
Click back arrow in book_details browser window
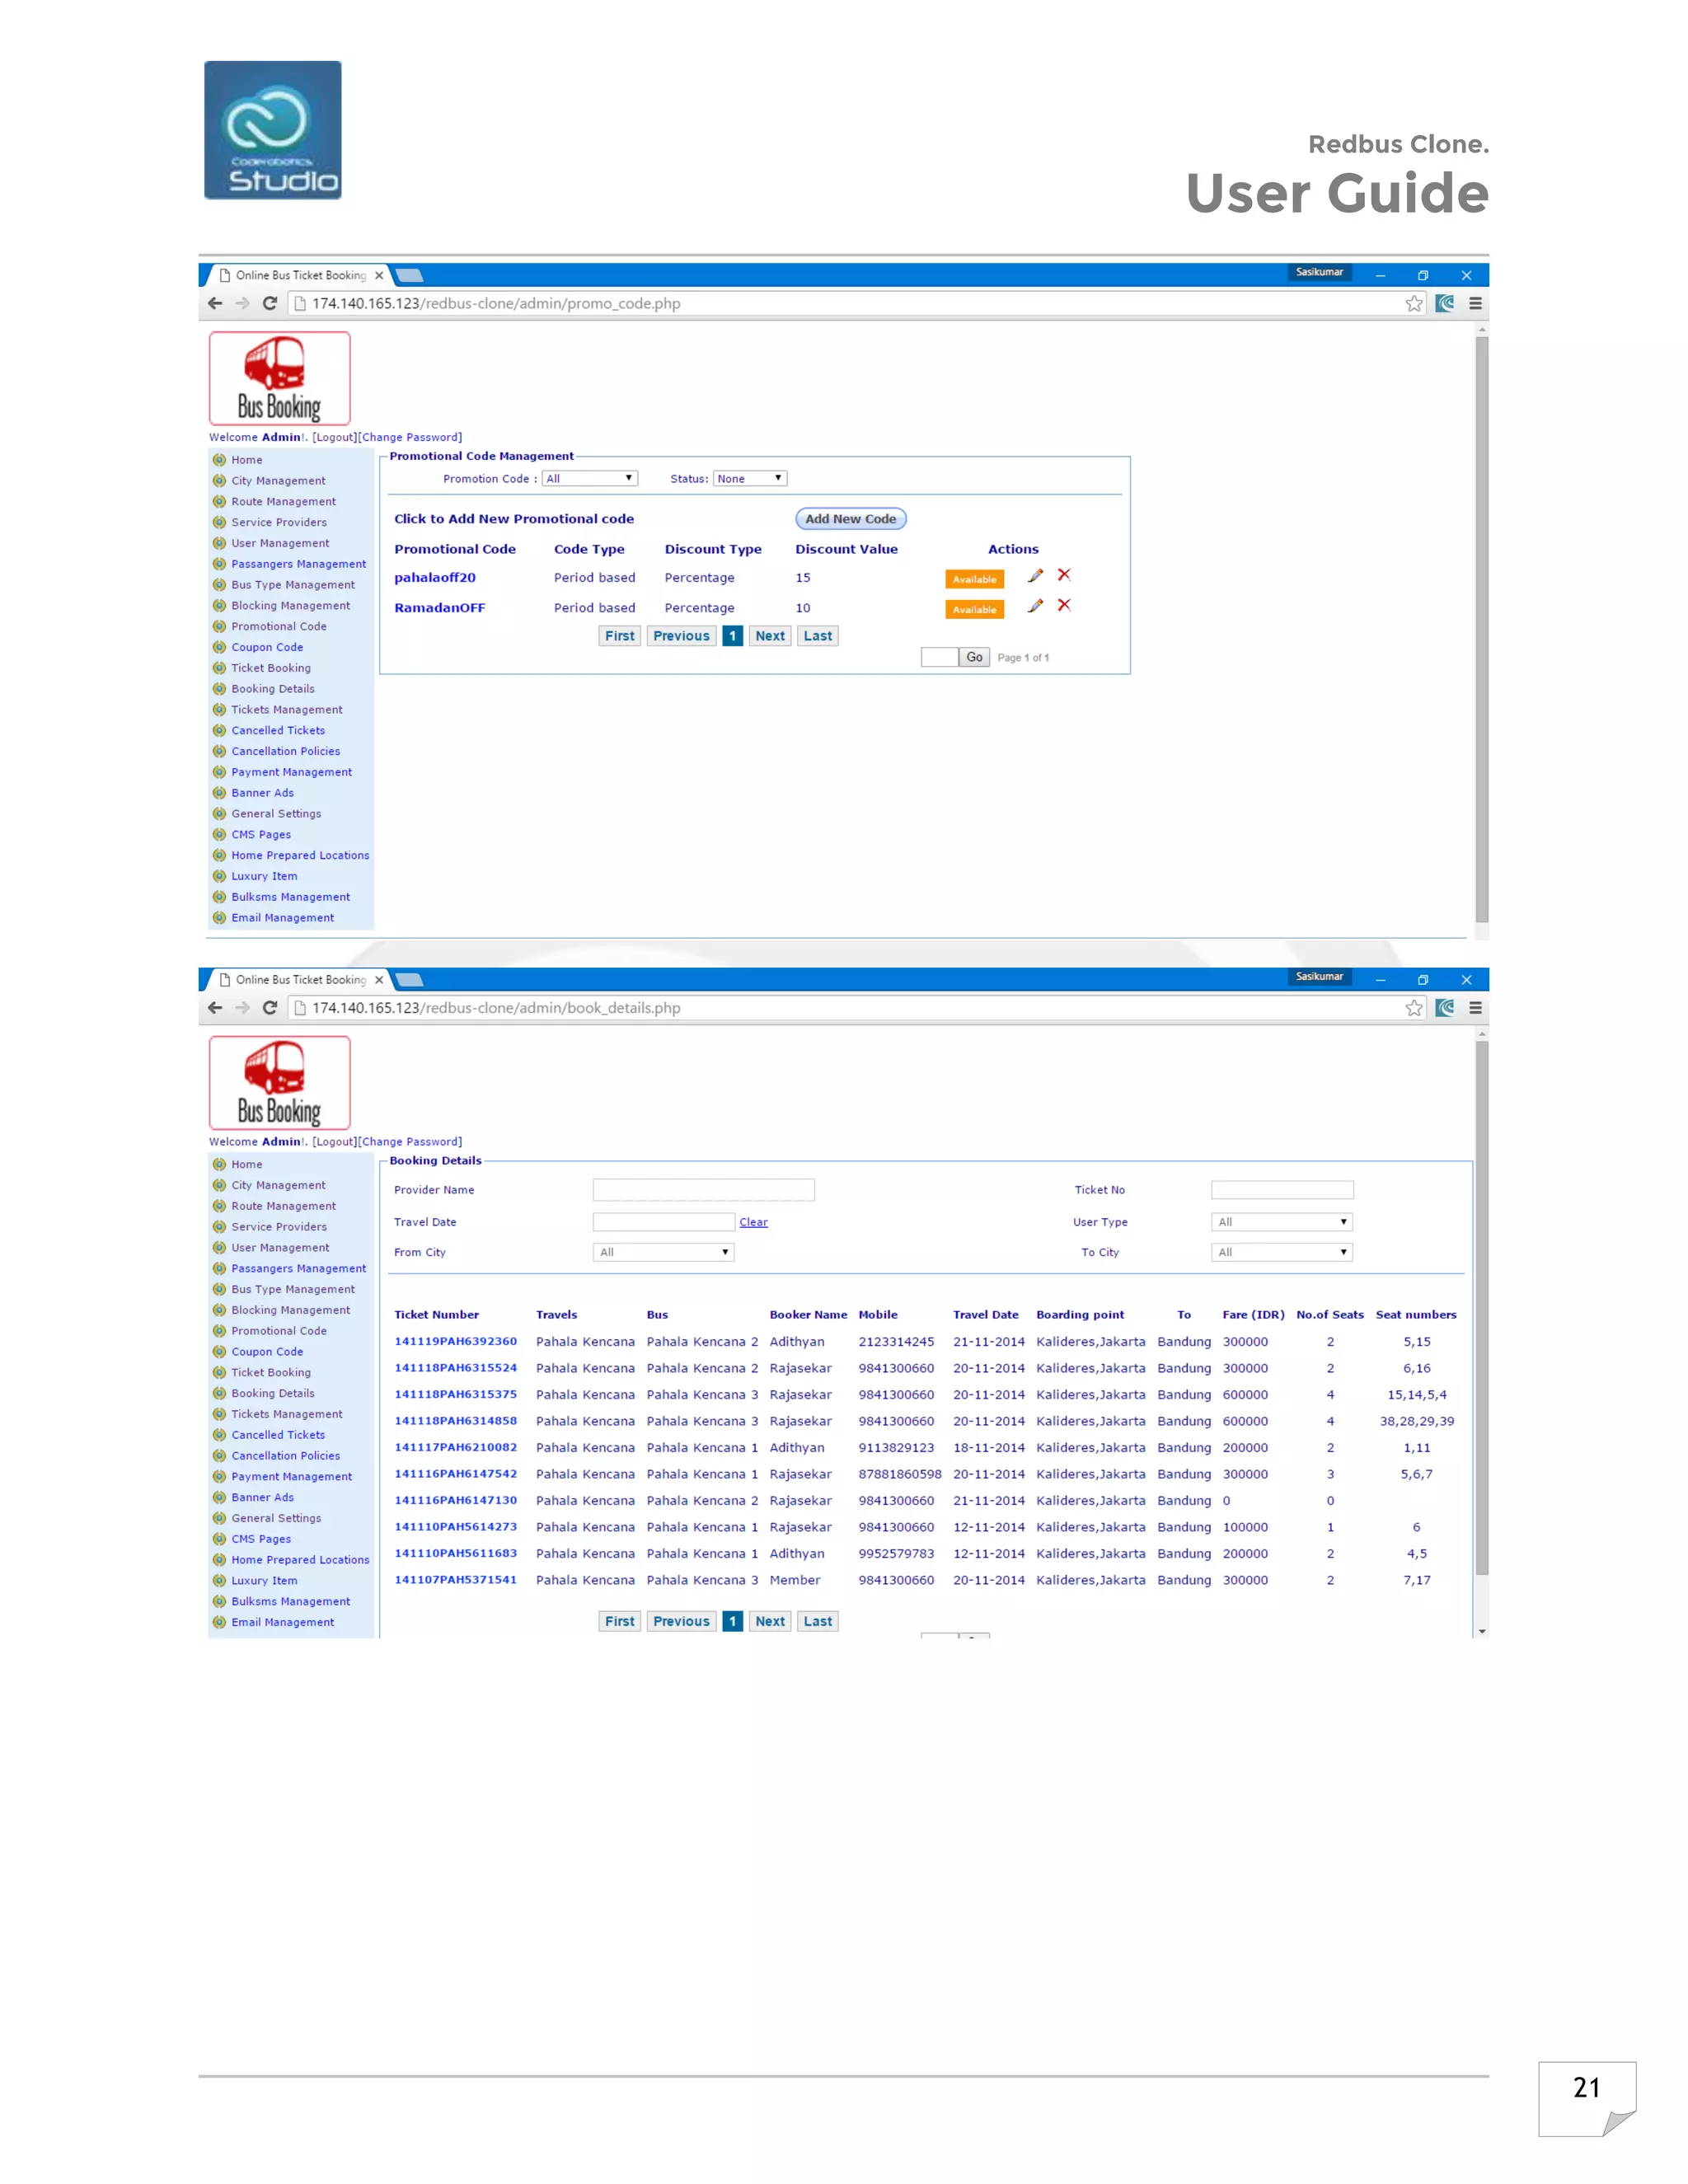215,1008
